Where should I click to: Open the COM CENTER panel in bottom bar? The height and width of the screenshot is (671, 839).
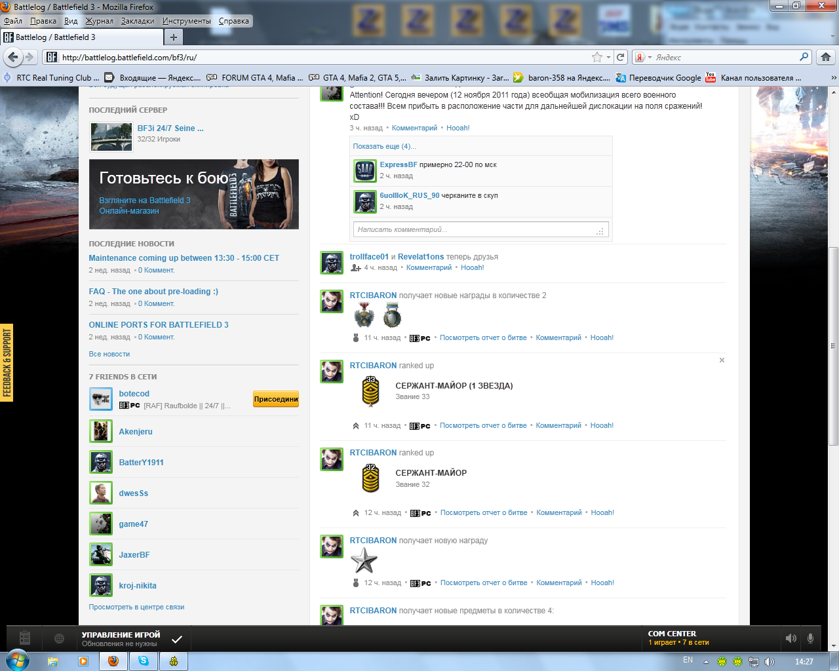click(x=711, y=638)
